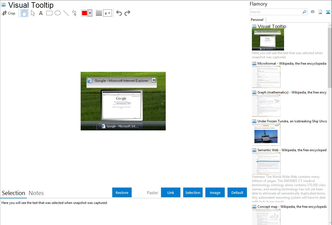Open the Under Frozen Tundra snapshot thumbnail
This screenshot has height=225, width=332.
pyautogui.click(x=266, y=135)
